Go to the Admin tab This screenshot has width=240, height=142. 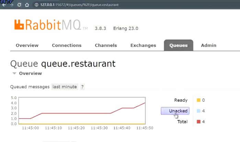tap(208, 45)
